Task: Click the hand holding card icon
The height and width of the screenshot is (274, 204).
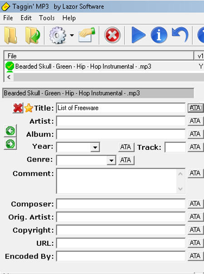Action: click(87, 35)
